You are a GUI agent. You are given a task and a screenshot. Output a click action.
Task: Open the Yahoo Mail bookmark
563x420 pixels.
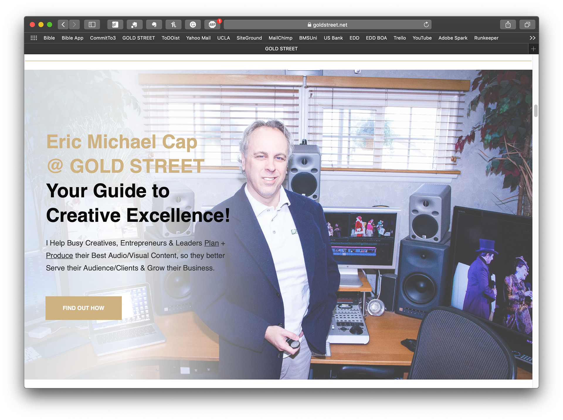pos(199,38)
